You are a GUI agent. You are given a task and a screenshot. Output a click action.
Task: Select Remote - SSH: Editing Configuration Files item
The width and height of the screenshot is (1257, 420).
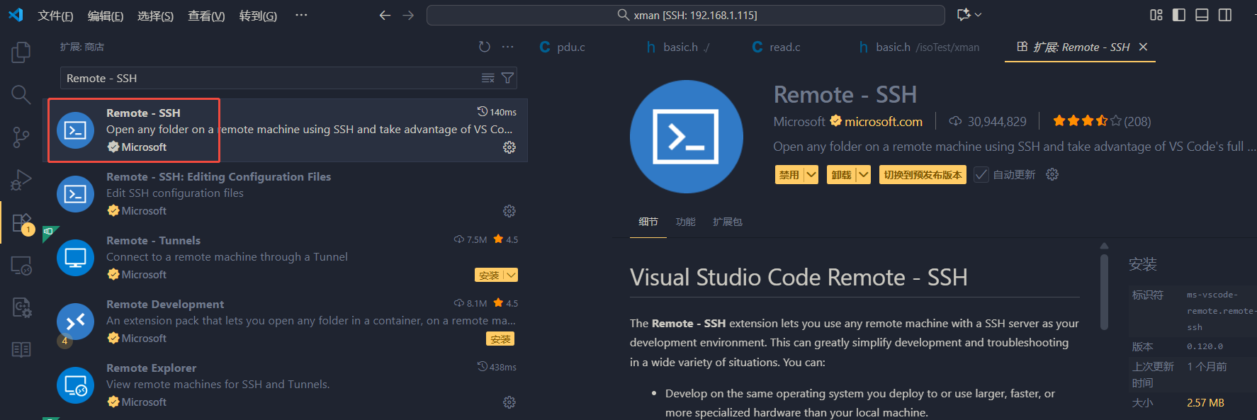[x=285, y=194]
